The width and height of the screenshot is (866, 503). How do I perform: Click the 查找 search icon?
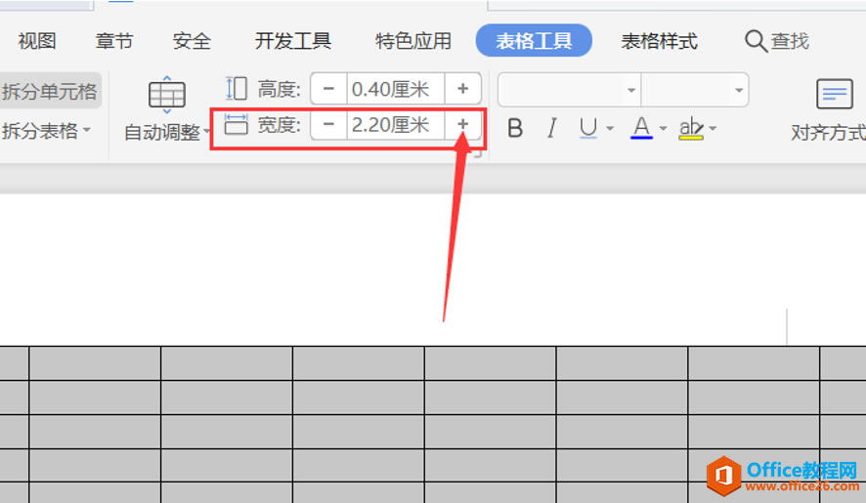tap(756, 41)
